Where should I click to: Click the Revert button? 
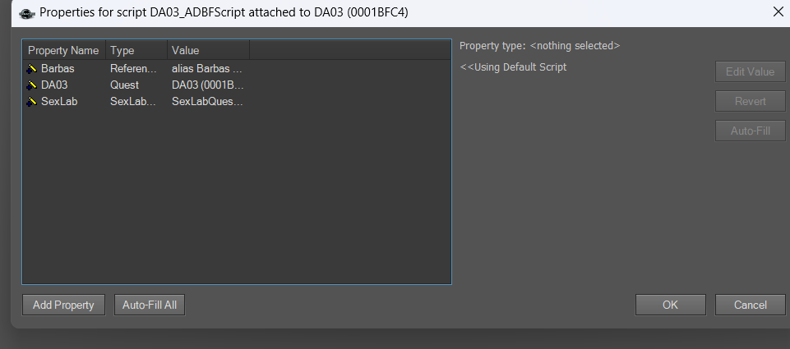[x=751, y=101]
